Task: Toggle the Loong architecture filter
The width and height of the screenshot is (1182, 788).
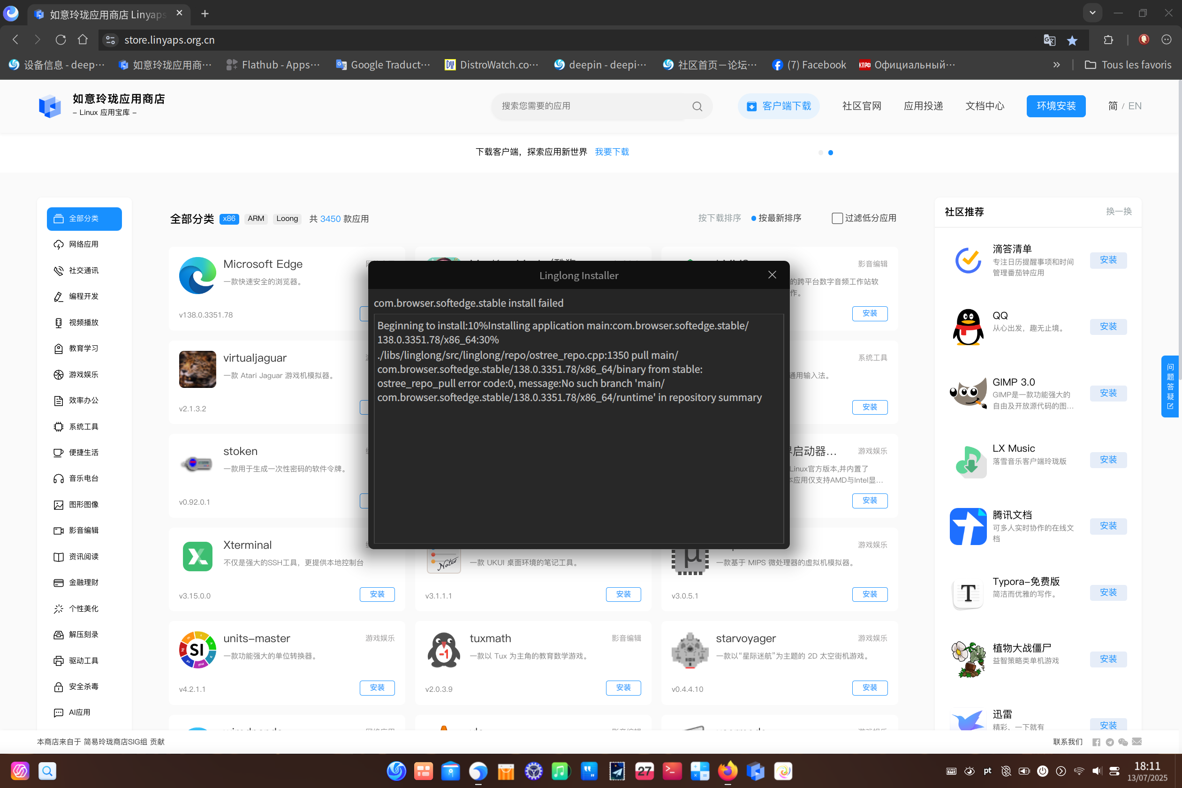Action: [287, 219]
